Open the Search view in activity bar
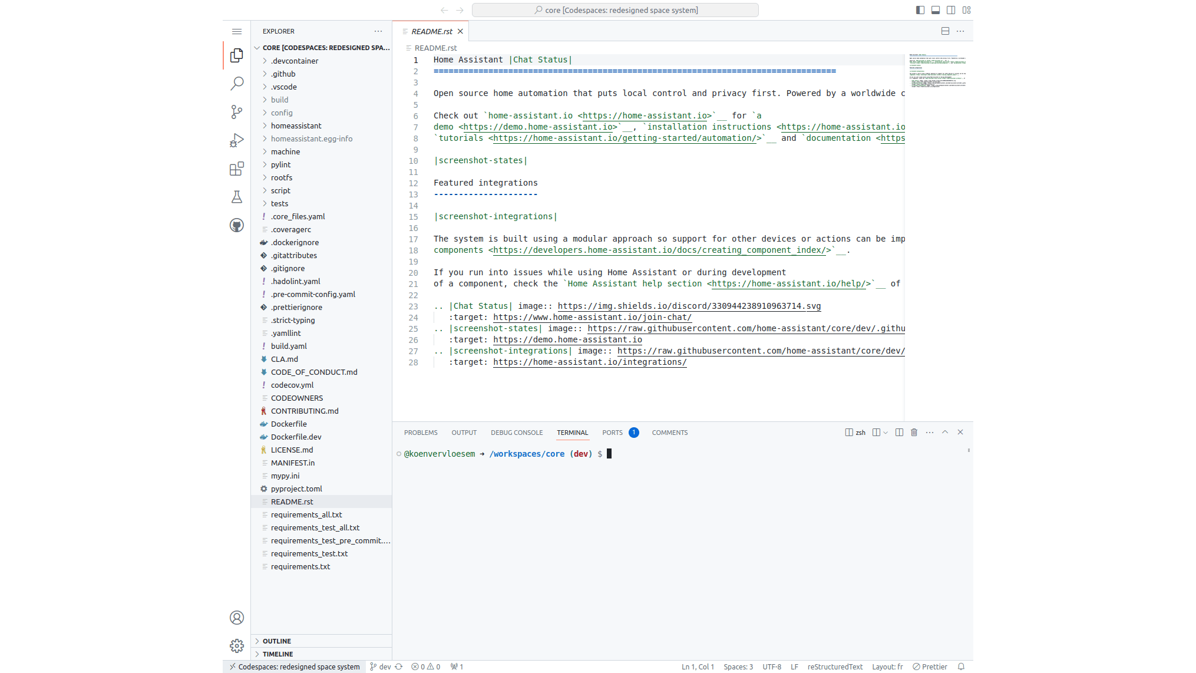 tap(237, 83)
